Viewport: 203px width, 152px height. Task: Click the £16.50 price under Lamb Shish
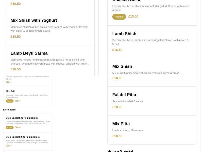pyautogui.click(x=117, y=50)
